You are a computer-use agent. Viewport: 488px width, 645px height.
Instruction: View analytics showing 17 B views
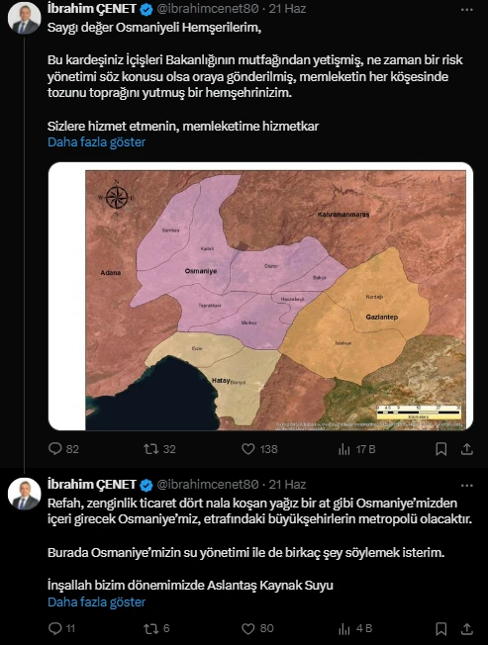click(356, 449)
